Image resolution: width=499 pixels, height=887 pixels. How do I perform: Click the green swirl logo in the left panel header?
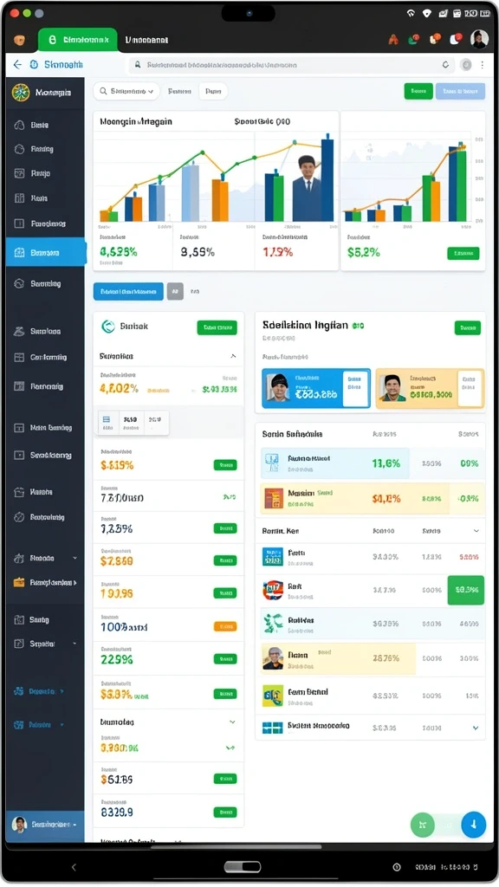pos(107,327)
